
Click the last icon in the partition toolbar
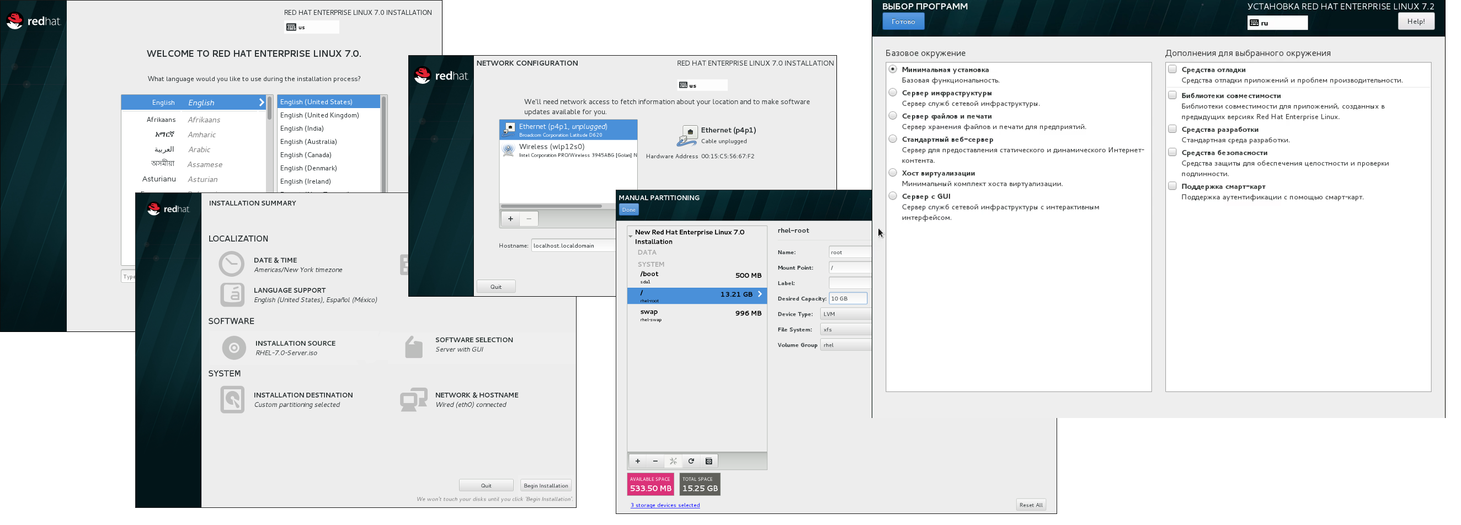pyautogui.click(x=709, y=461)
